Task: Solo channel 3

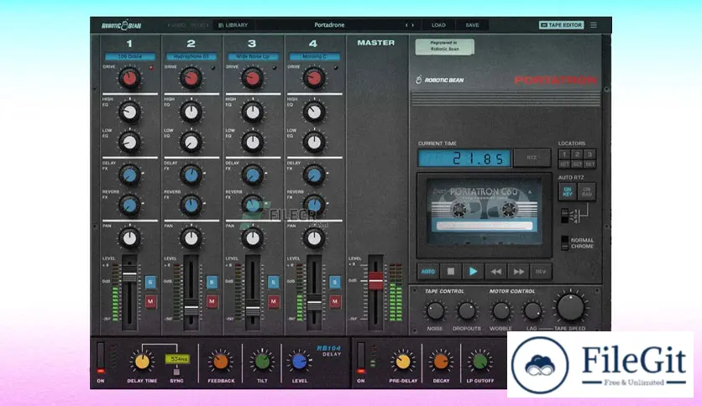Action: (273, 282)
